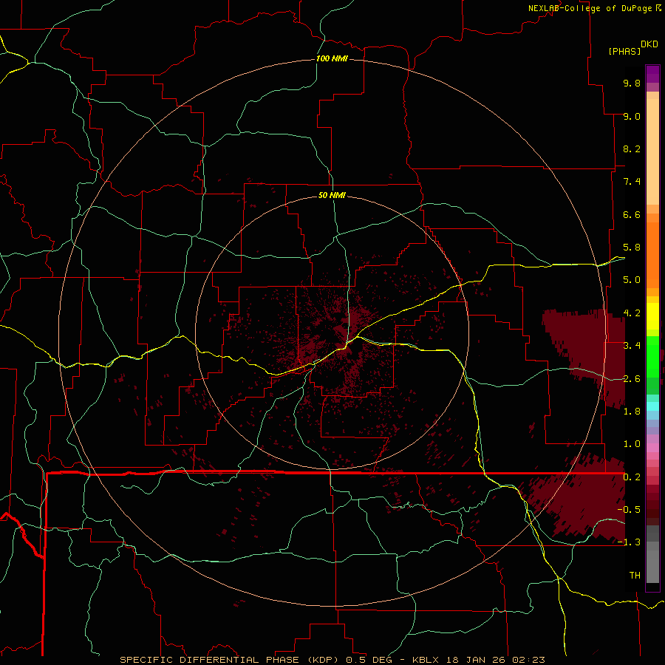Click the 0.2 scale value

632,477
